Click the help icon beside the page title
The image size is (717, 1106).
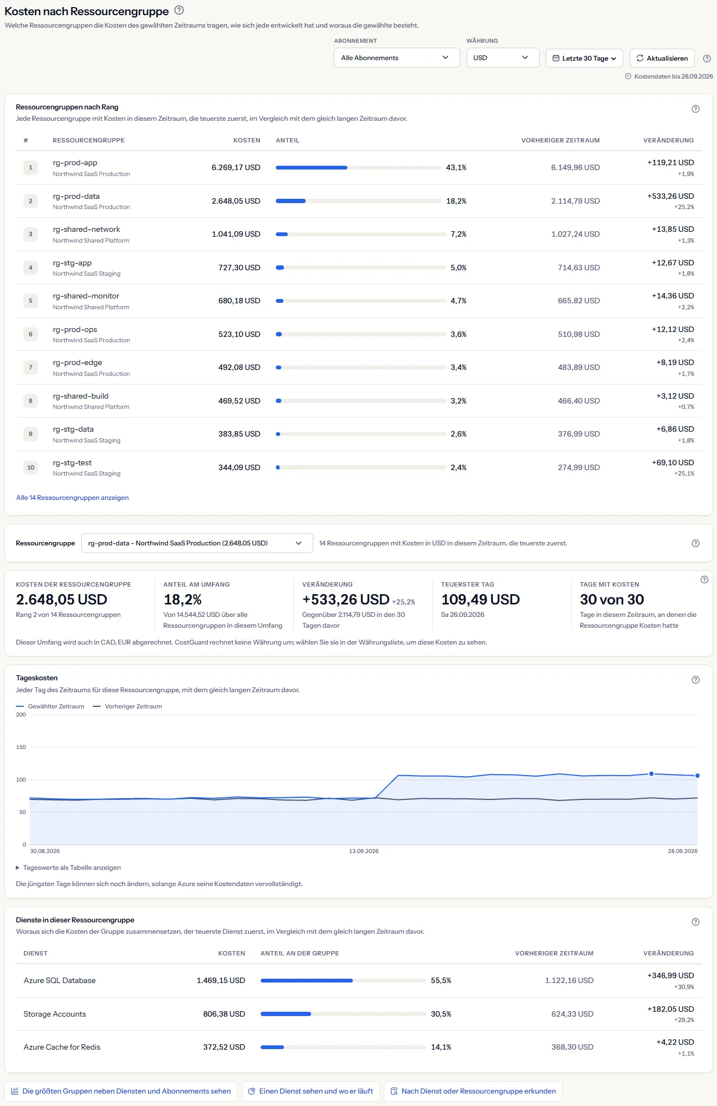point(179,10)
